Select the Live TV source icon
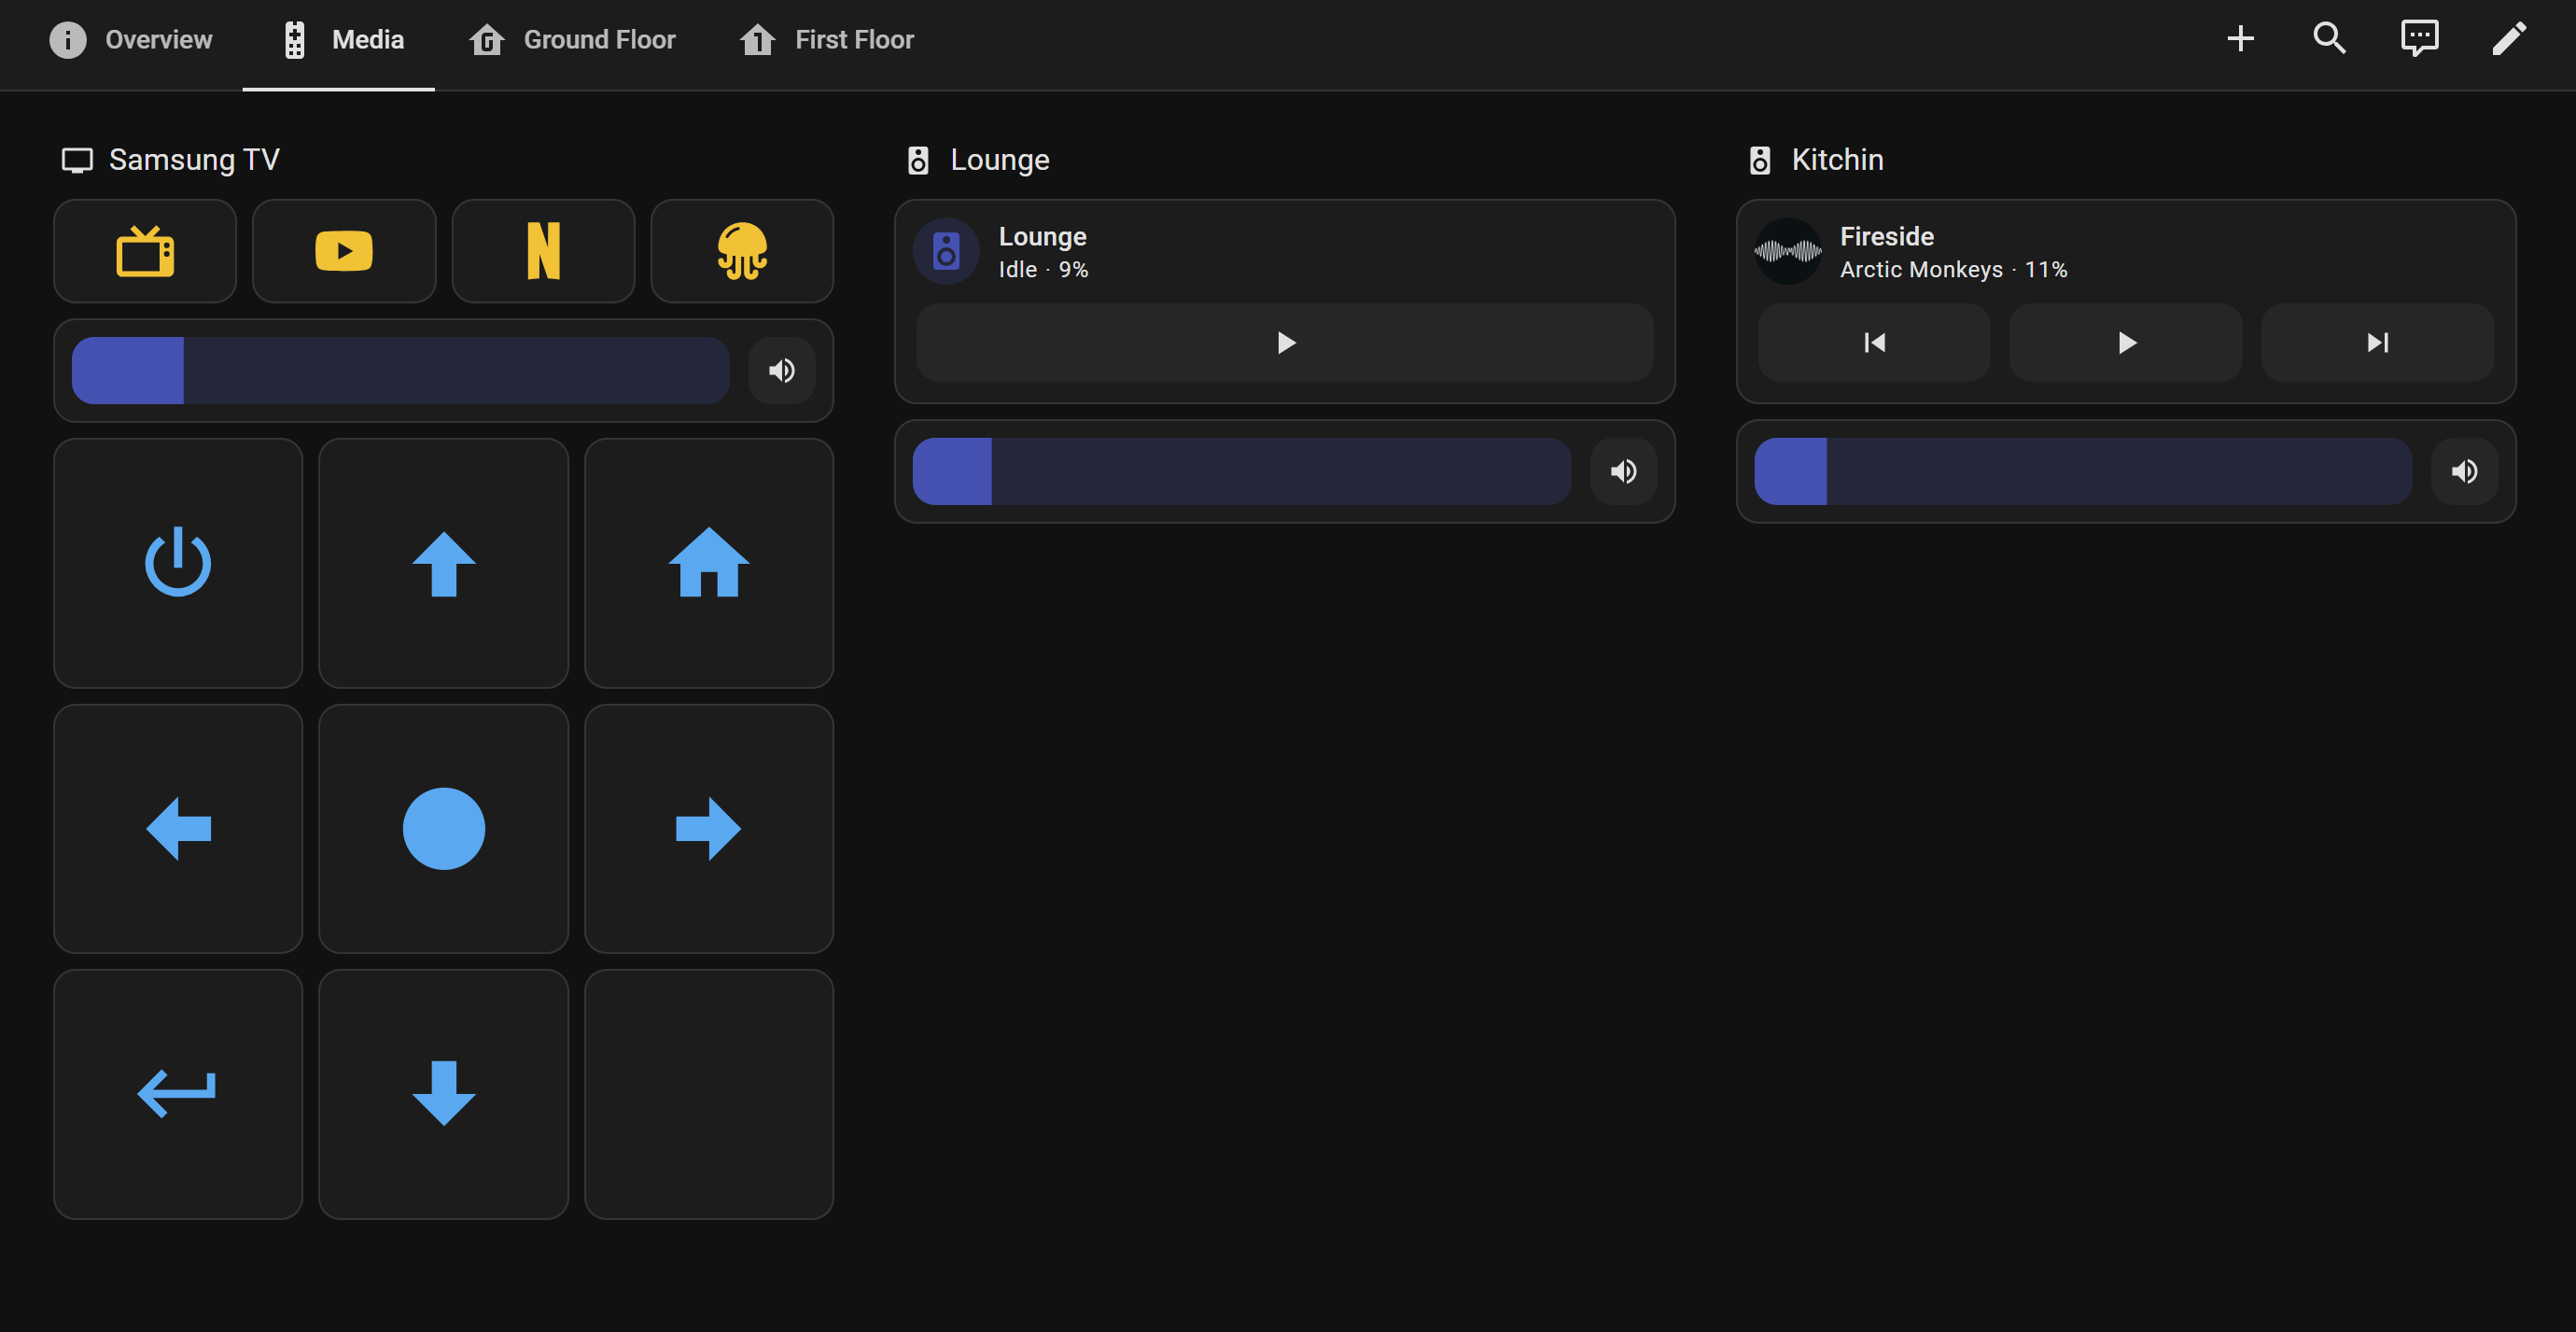This screenshot has height=1332, width=2576. (144, 251)
